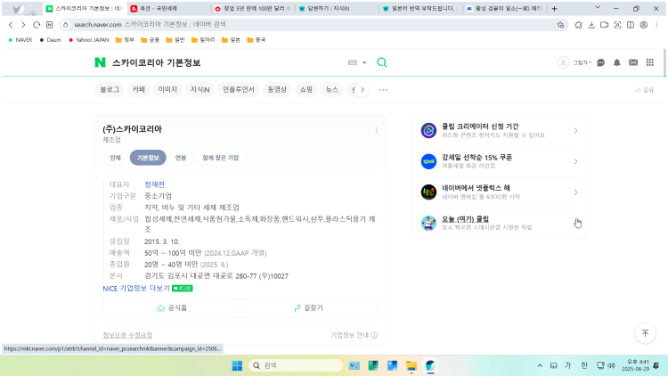668x376 pixels.
Task: Open File Explorer from the taskbar
Action: tap(411, 365)
